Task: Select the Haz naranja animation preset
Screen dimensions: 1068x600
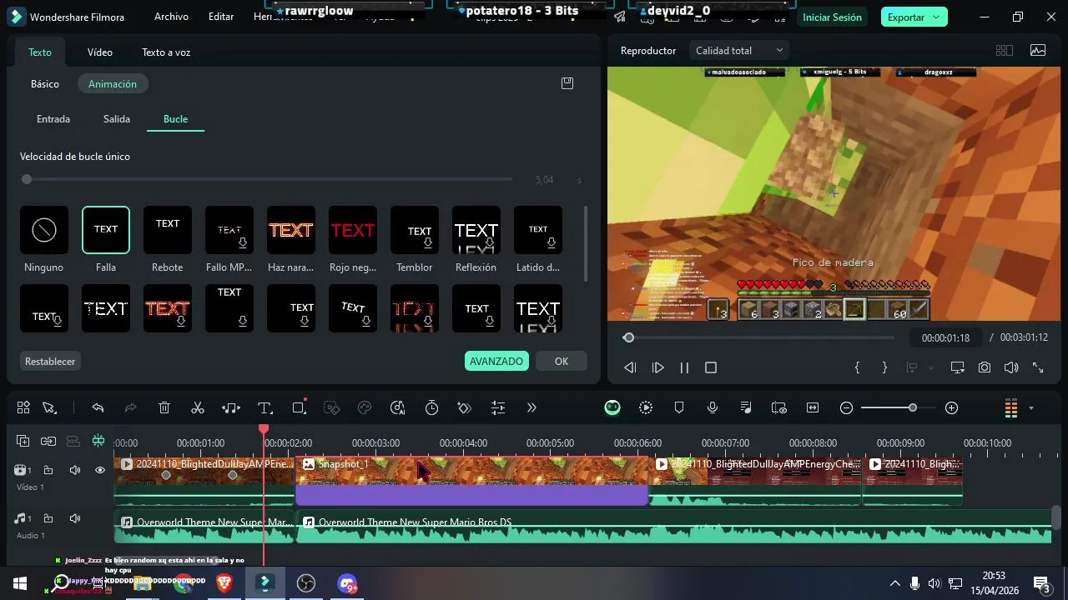Action: [x=291, y=230]
